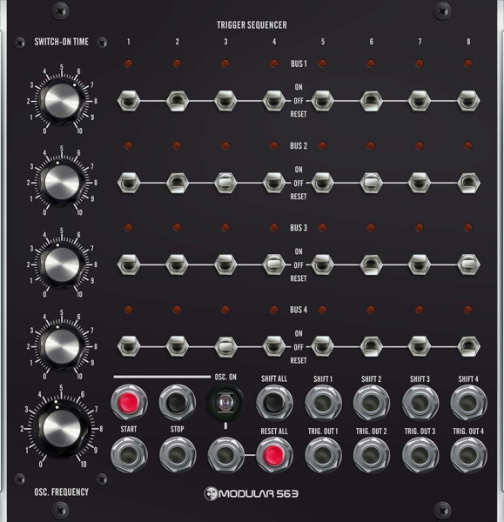This screenshot has width=504, height=522.
Task: Click Bus 1 switch-on time knob
Action: pyautogui.click(x=62, y=101)
